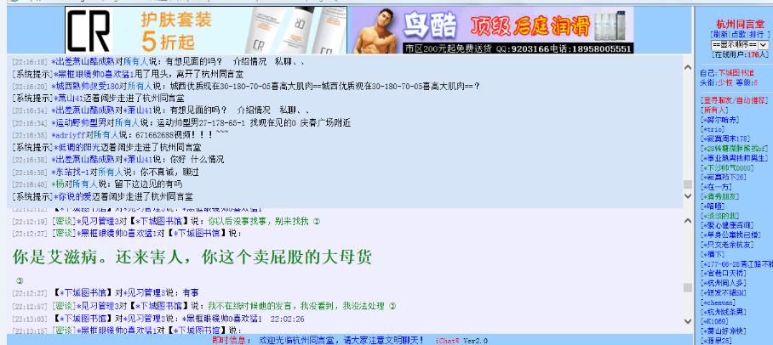773x345 pixels.
Task: Expand the 显示顺序 dropdown
Action: click(739, 44)
